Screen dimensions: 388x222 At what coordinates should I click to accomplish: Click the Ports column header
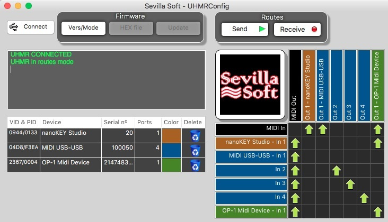tap(148, 122)
